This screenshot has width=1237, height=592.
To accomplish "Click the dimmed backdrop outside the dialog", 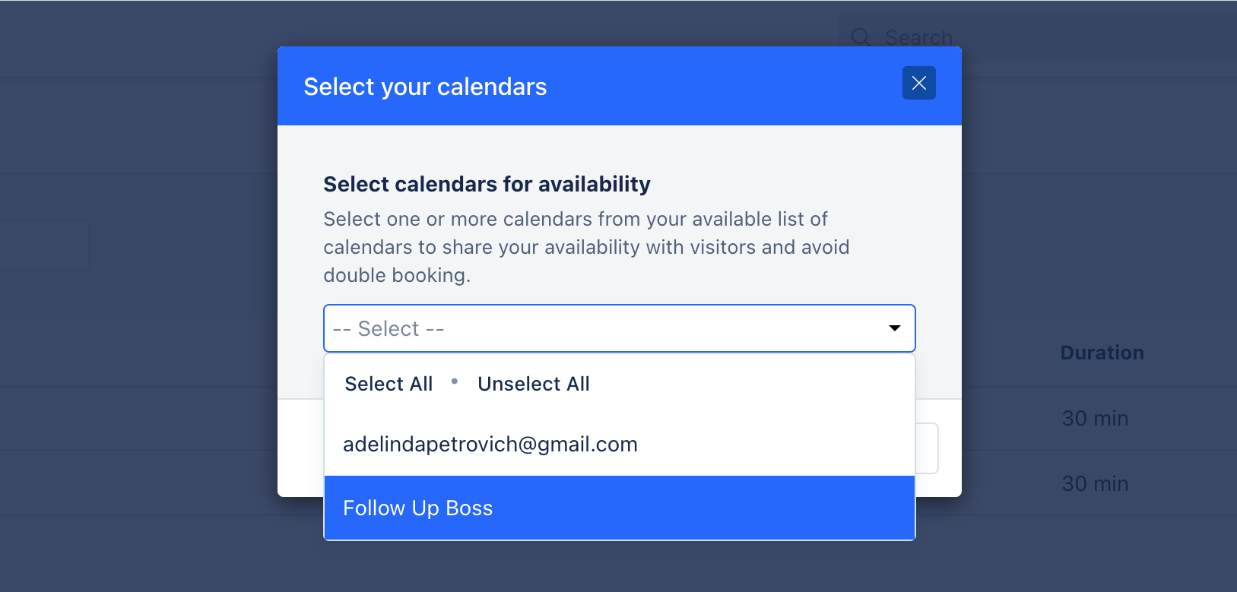I will [x=137, y=456].
